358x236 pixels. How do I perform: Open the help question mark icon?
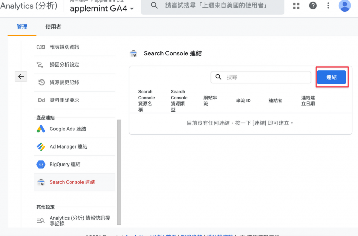(x=313, y=6)
